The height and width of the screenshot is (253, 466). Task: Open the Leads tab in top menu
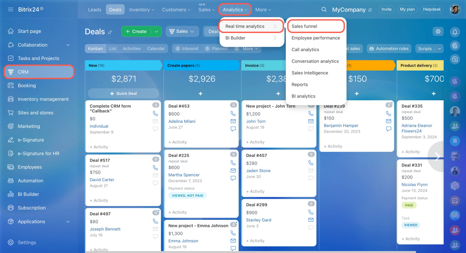[x=95, y=10]
